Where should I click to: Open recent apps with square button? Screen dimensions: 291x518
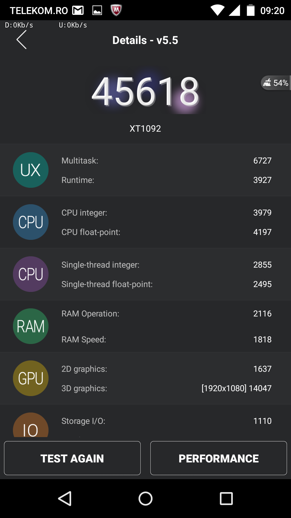coord(226,498)
